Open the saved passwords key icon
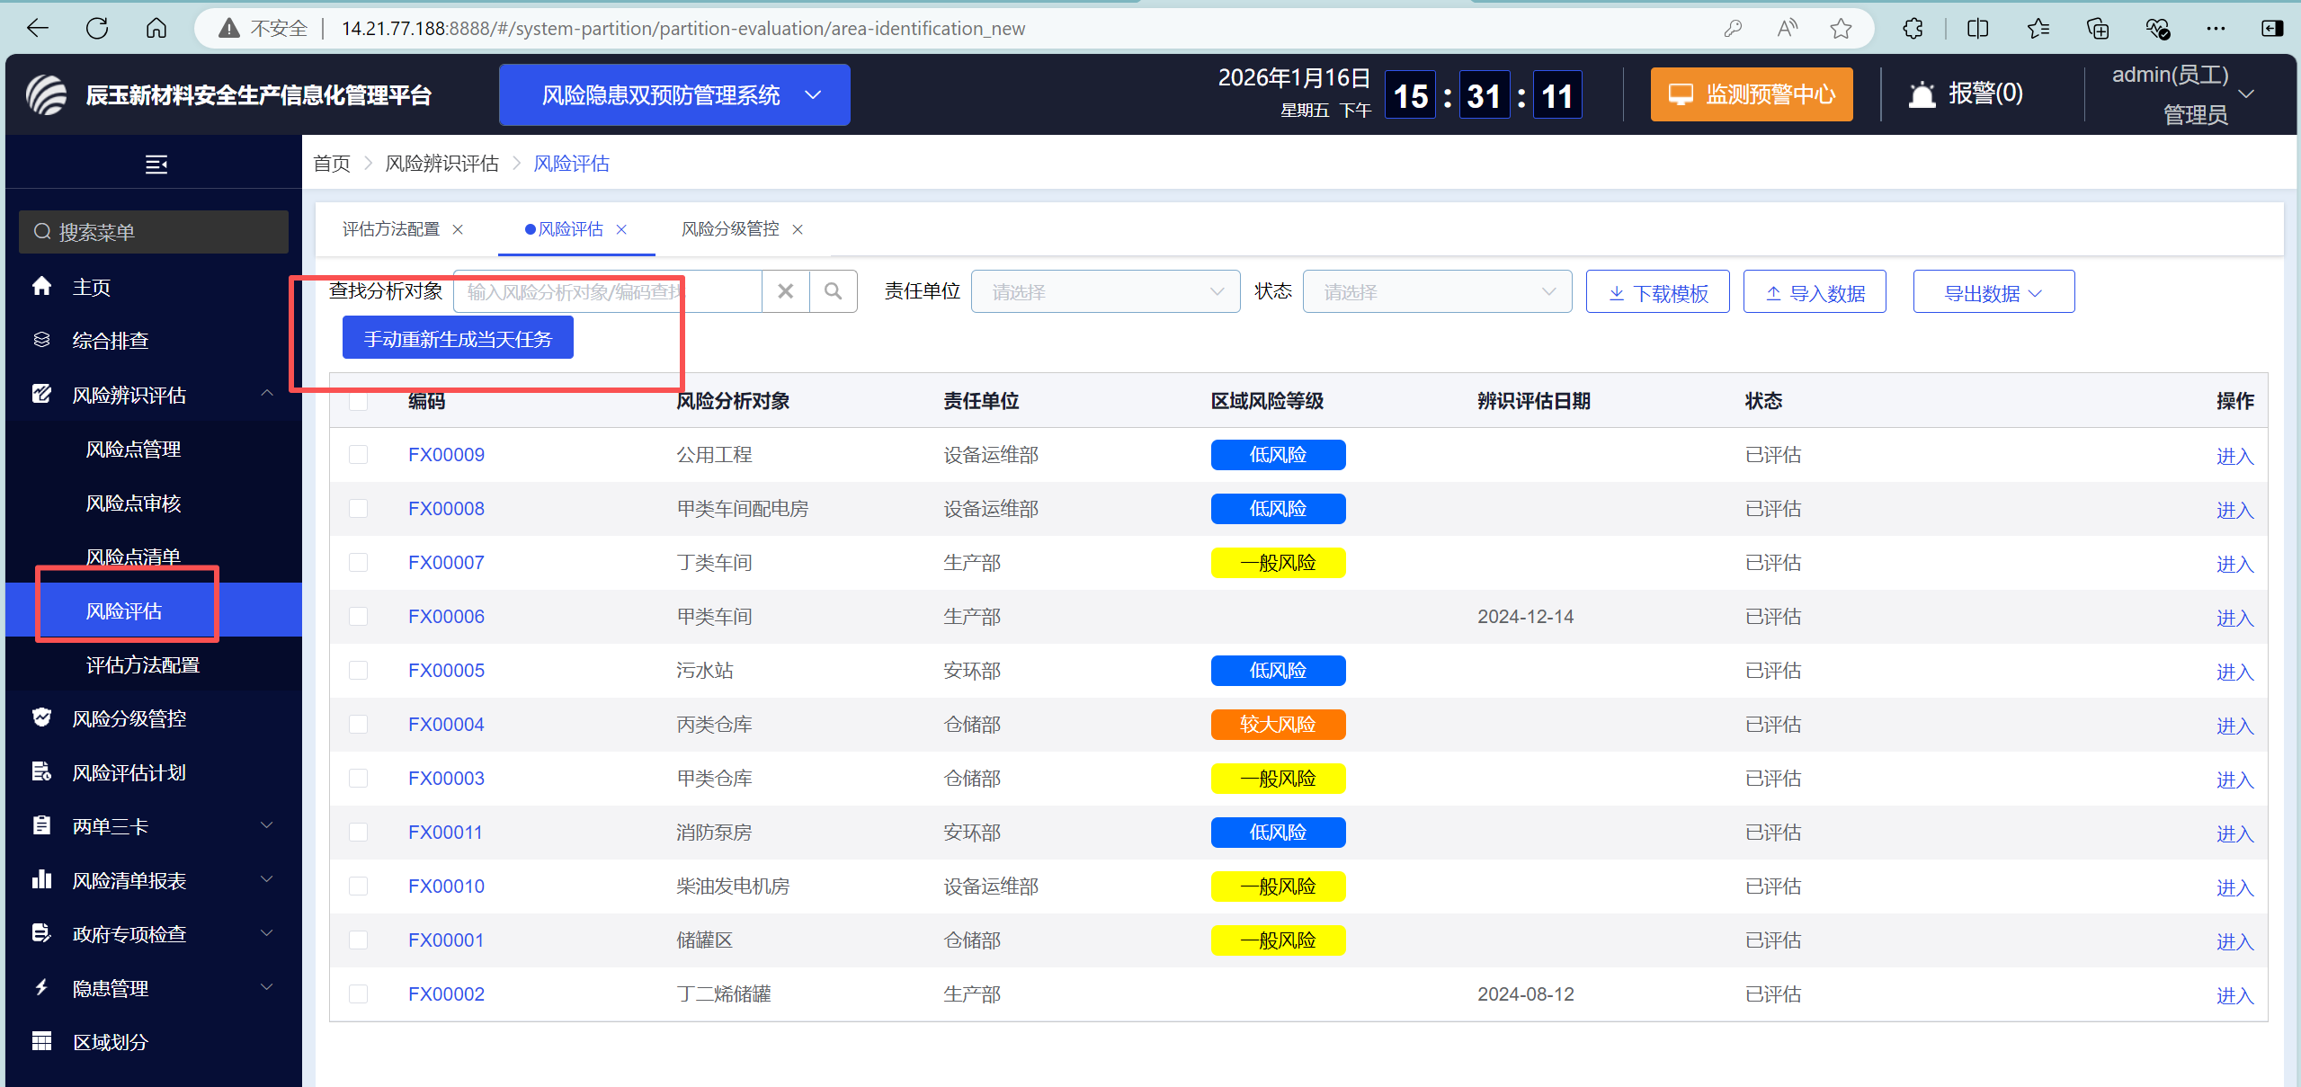The image size is (2301, 1087). (x=1733, y=29)
